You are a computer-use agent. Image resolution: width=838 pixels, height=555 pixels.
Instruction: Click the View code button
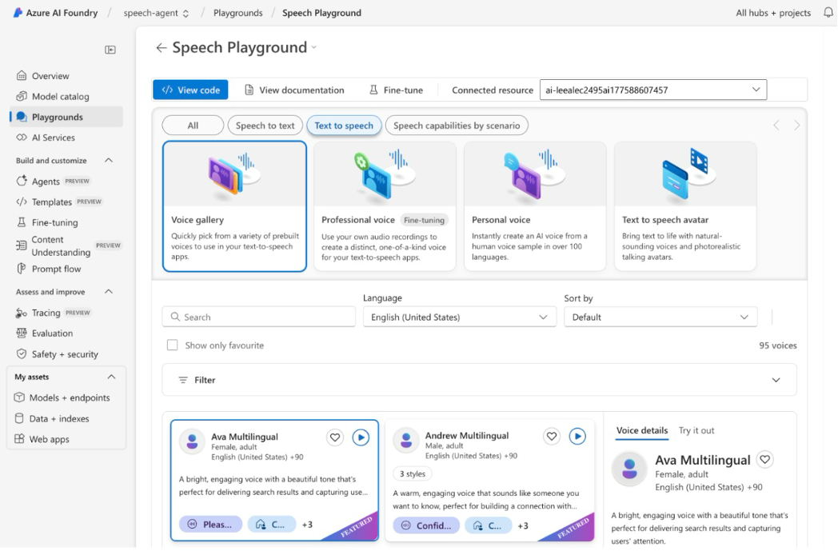click(191, 90)
